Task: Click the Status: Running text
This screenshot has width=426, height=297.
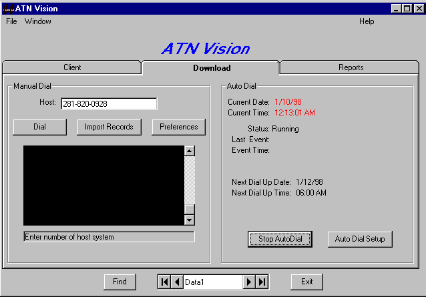Action: (x=273, y=129)
